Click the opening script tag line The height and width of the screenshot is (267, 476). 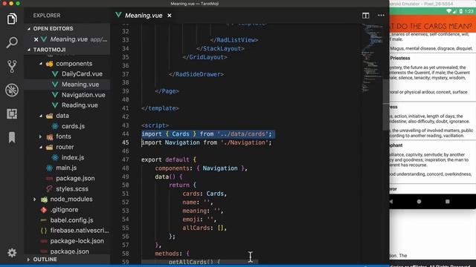point(155,125)
